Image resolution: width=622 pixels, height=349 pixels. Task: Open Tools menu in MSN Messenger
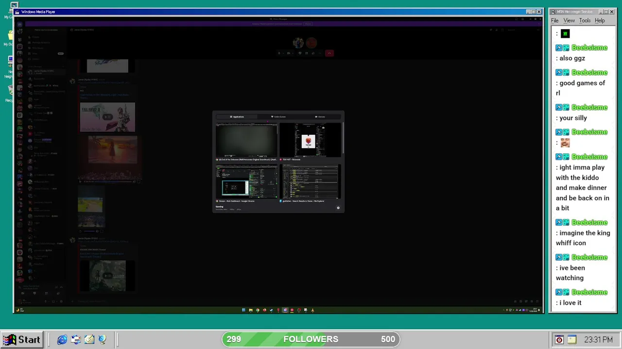pyautogui.click(x=585, y=20)
